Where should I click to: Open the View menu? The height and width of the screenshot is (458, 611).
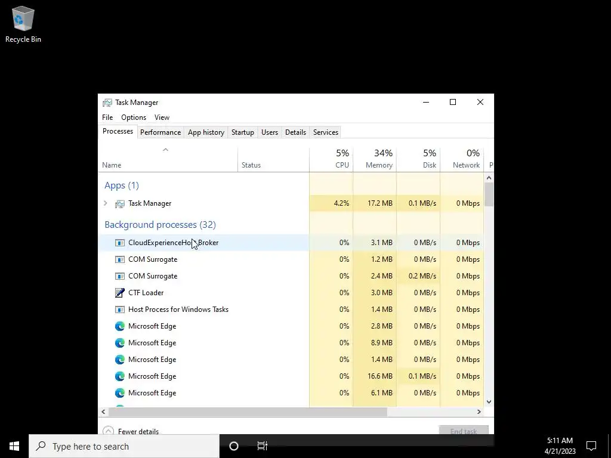coord(162,117)
